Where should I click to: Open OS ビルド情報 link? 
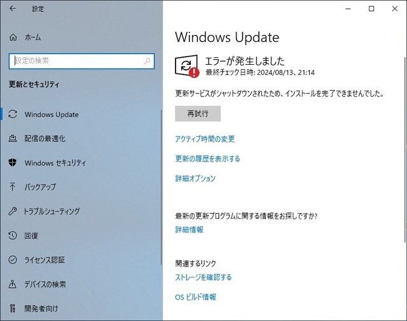click(x=195, y=297)
